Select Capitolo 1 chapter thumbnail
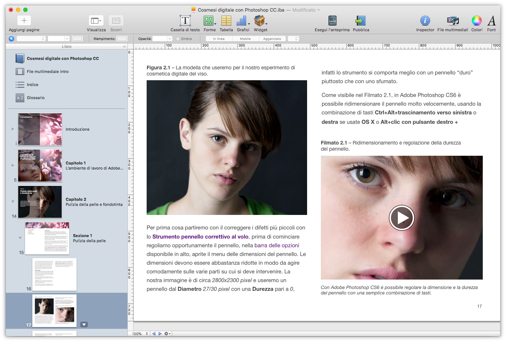Viewport: 506px width, 342px height. click(x=40, y=166)
